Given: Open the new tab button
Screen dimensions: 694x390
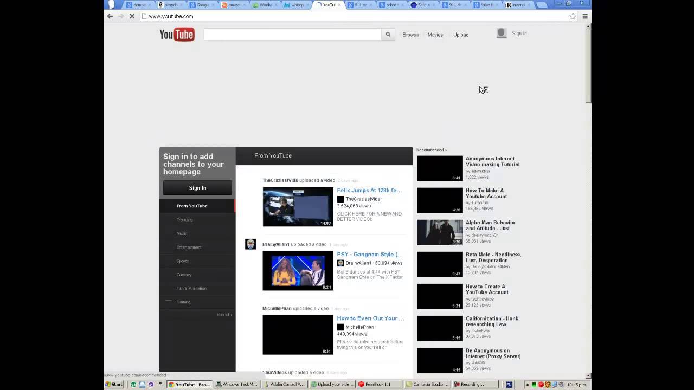Looking at the screenshot, I should tap(542, 5).
